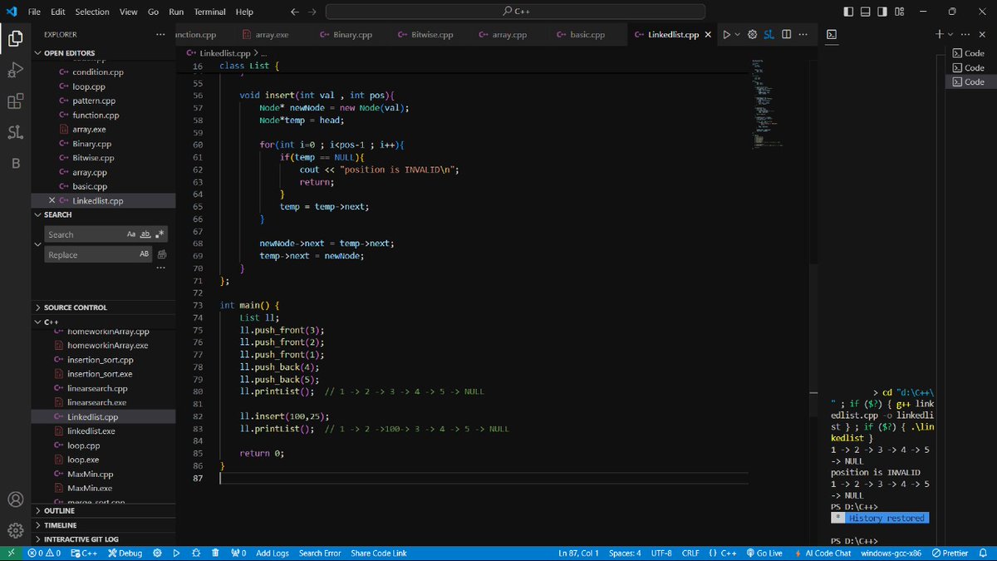
Task: Toggle Match Case in Search field
Action: [x=131, y=234]
